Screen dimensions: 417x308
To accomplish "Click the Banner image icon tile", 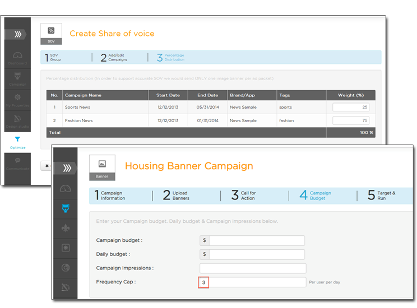I will pyautogui.click(x=102, y=167).
